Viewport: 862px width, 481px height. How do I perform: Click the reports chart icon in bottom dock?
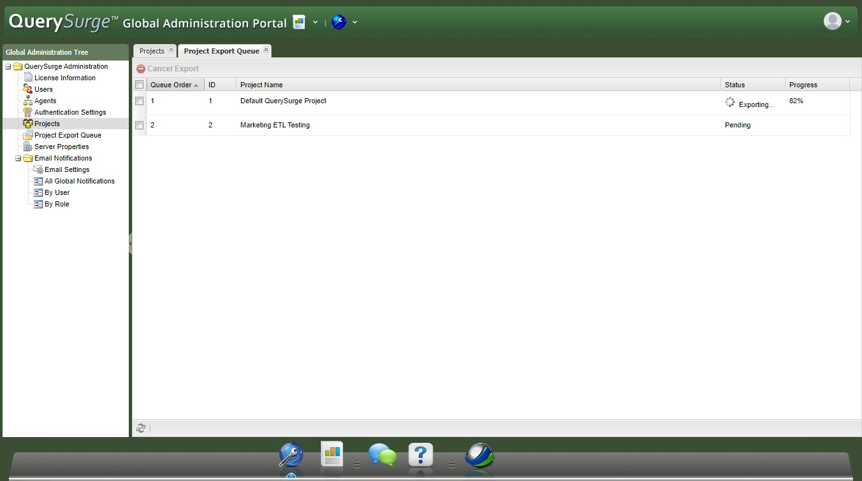click(x=332, y=454)
